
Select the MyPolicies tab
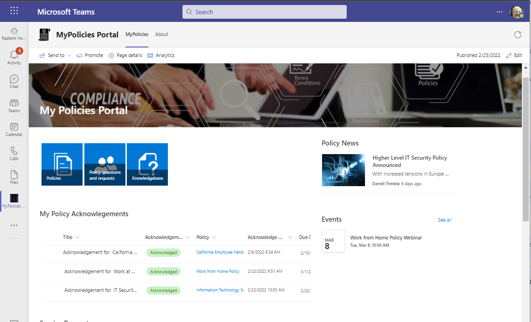coord(137,34)
